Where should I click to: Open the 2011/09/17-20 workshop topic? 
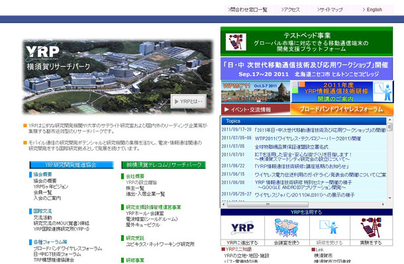pos(321,130)
